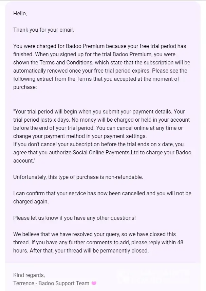This screenshot has height=291, width=206.
Task: Click "Terrence - Badoo Support Team" signature
Action: point(51,283)
